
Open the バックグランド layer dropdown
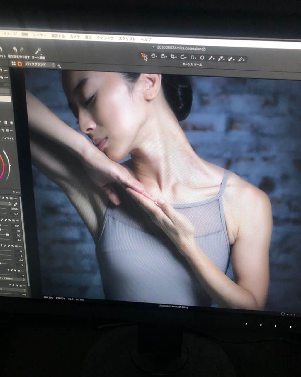click(40, 65)
